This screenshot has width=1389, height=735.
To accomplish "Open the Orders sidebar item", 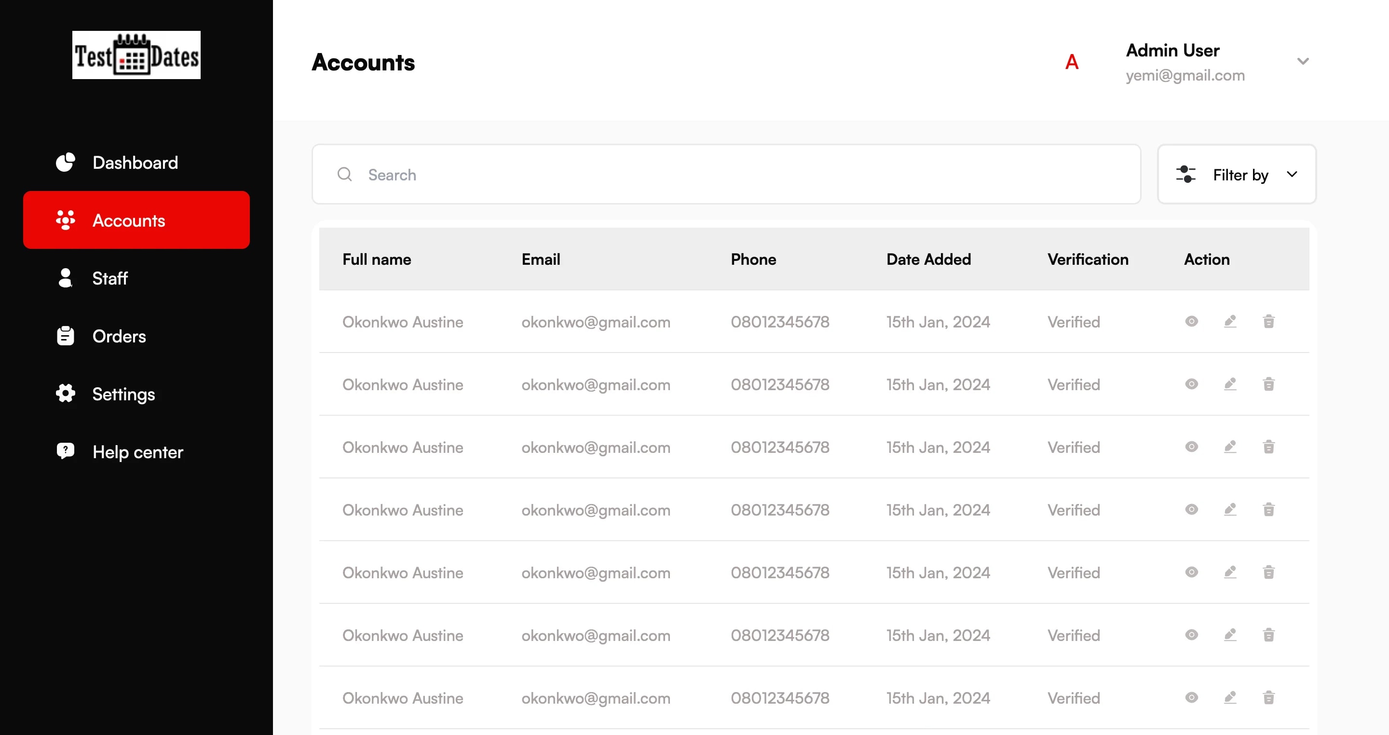I will [x=119, y=337].
